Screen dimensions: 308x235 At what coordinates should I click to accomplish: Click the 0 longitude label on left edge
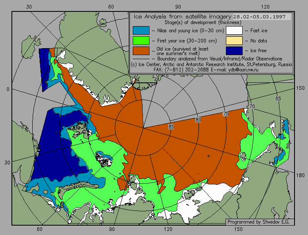pos(8,89)
